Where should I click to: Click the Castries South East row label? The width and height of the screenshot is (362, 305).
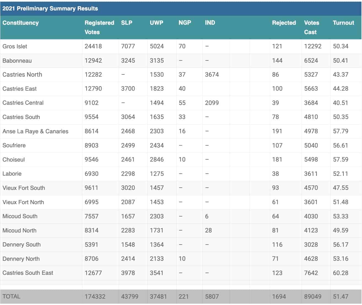pyautogui.click(x=28, y=273)
